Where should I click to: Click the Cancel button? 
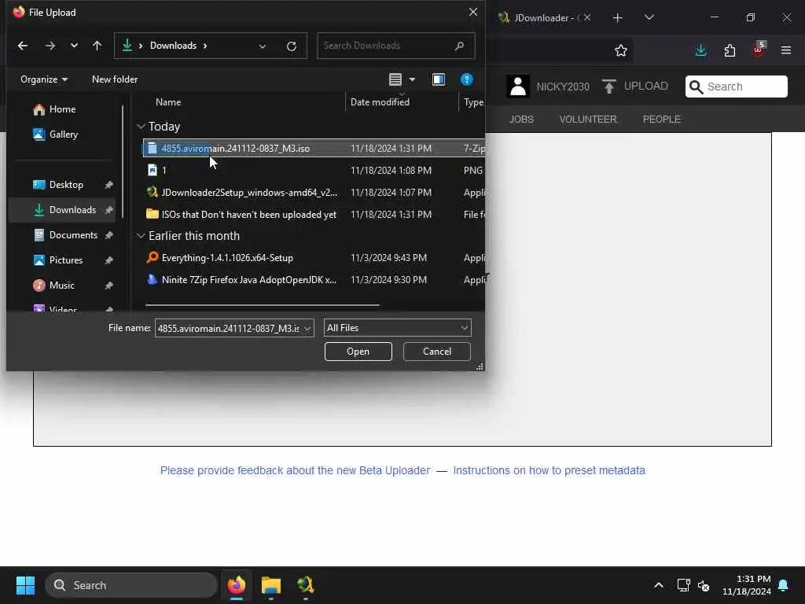click(x=437, y=352)
